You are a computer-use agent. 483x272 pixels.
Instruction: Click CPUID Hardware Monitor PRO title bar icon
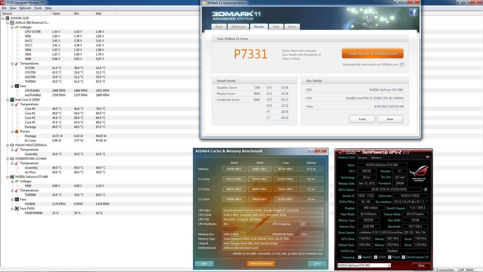click(3, 3)
